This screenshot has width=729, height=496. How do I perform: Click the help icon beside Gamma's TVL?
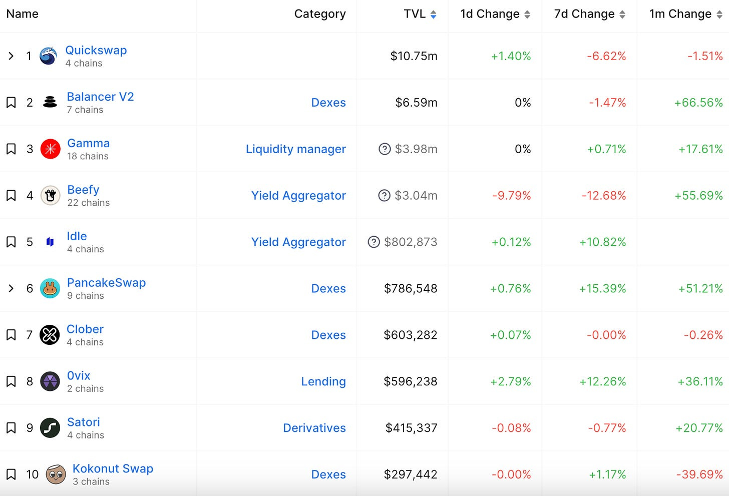point(385,149)
